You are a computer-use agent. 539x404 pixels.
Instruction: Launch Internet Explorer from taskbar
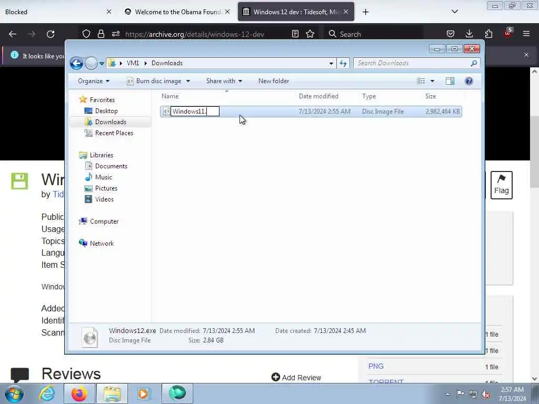click(47, 393)
